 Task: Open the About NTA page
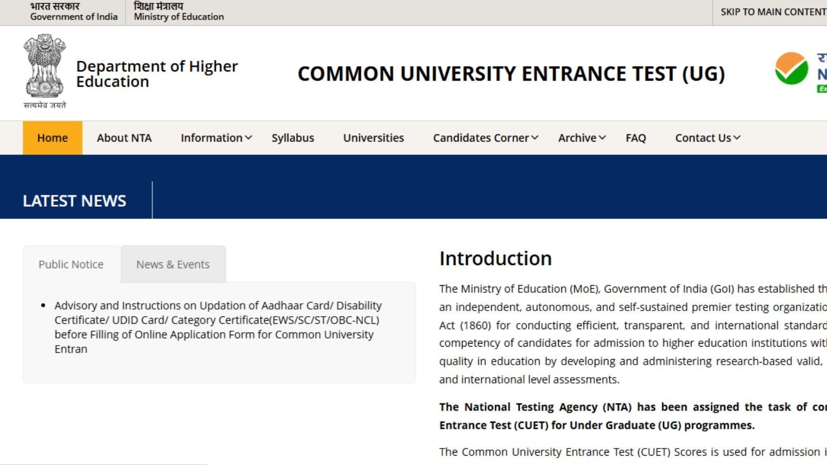[x=124, y=138]
